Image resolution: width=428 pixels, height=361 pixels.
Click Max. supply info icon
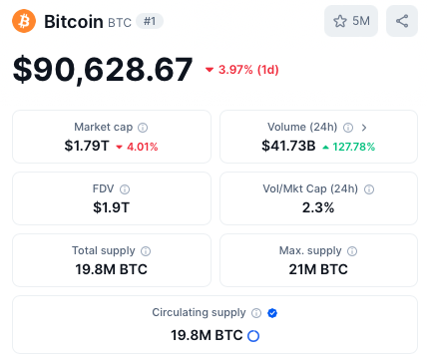coord(352,251)
